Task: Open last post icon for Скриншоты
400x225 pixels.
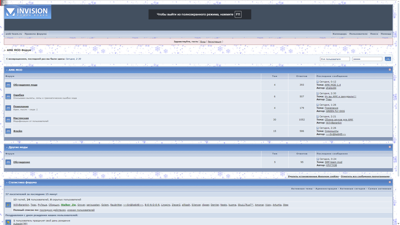Action: [x=317, y=128]
